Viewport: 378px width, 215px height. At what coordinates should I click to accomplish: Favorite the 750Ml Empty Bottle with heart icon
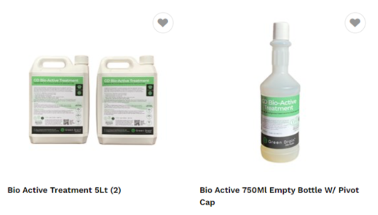pyautogui.click(x=355, y=22)
